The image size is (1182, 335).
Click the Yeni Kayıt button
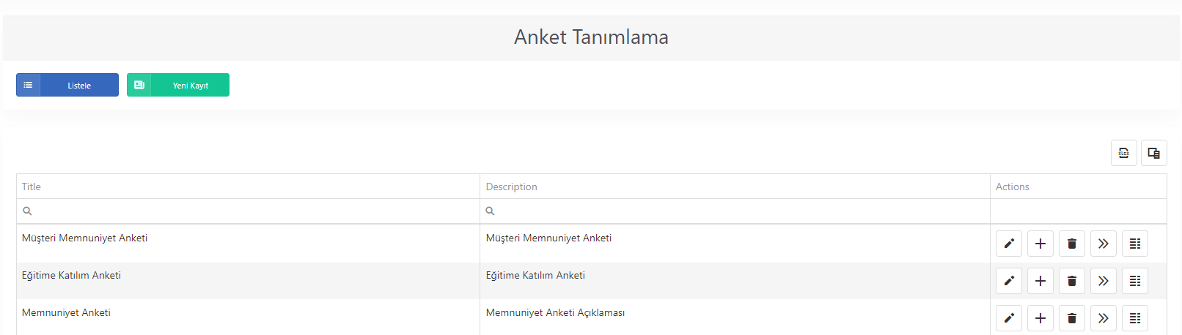click(178, 85)
